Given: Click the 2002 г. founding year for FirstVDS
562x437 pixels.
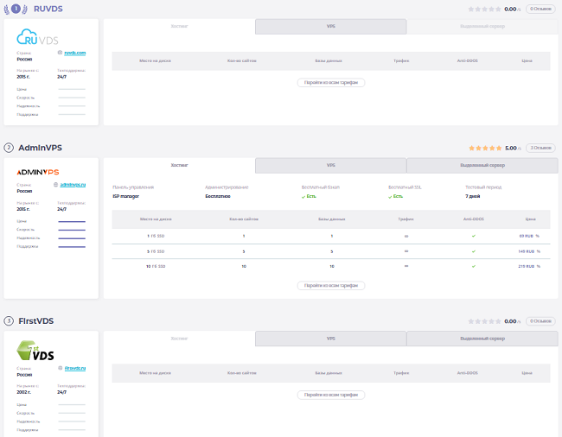Looking at the screenshot, I should 23,392.
